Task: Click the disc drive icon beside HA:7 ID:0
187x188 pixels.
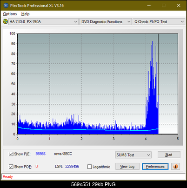Action: point(5,21)
